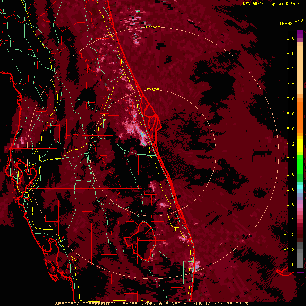
Task: Click the -0.5 scale value
Action: [x=289, y=235]
